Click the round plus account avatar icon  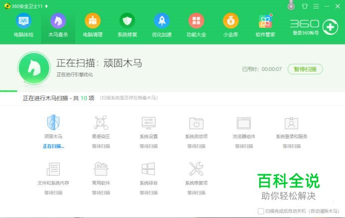330,27
